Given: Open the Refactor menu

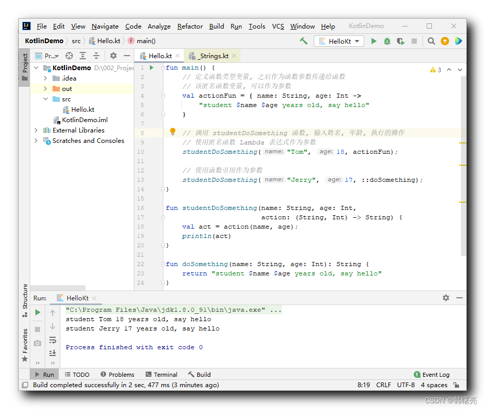Looking at the screenshot, I should 189,27.
